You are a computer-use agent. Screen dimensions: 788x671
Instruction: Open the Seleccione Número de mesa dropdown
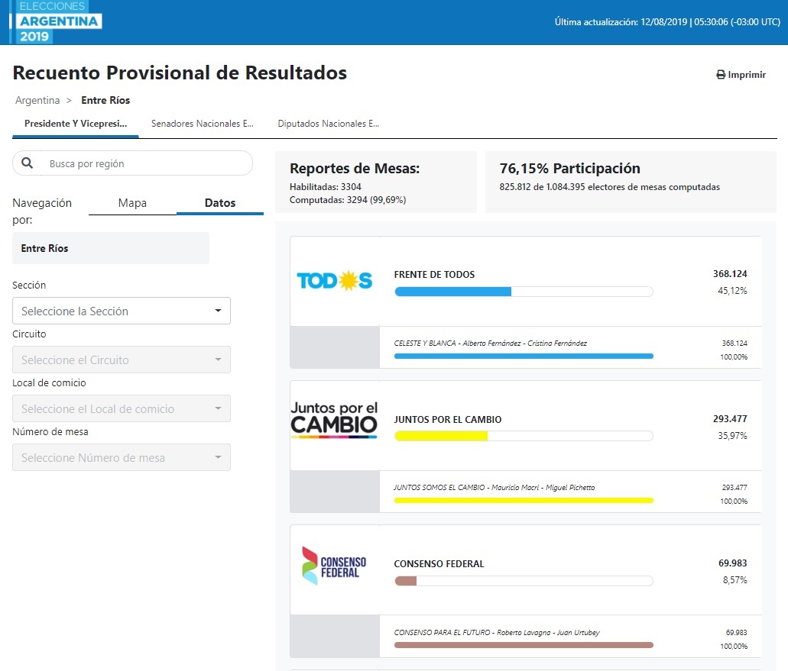pyautogui.click(x=122, y=457)
